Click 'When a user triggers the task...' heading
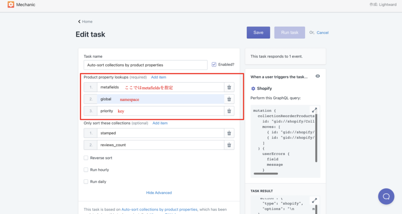The height and width of the screenshot is (214, 402). (x=279, y=77)
